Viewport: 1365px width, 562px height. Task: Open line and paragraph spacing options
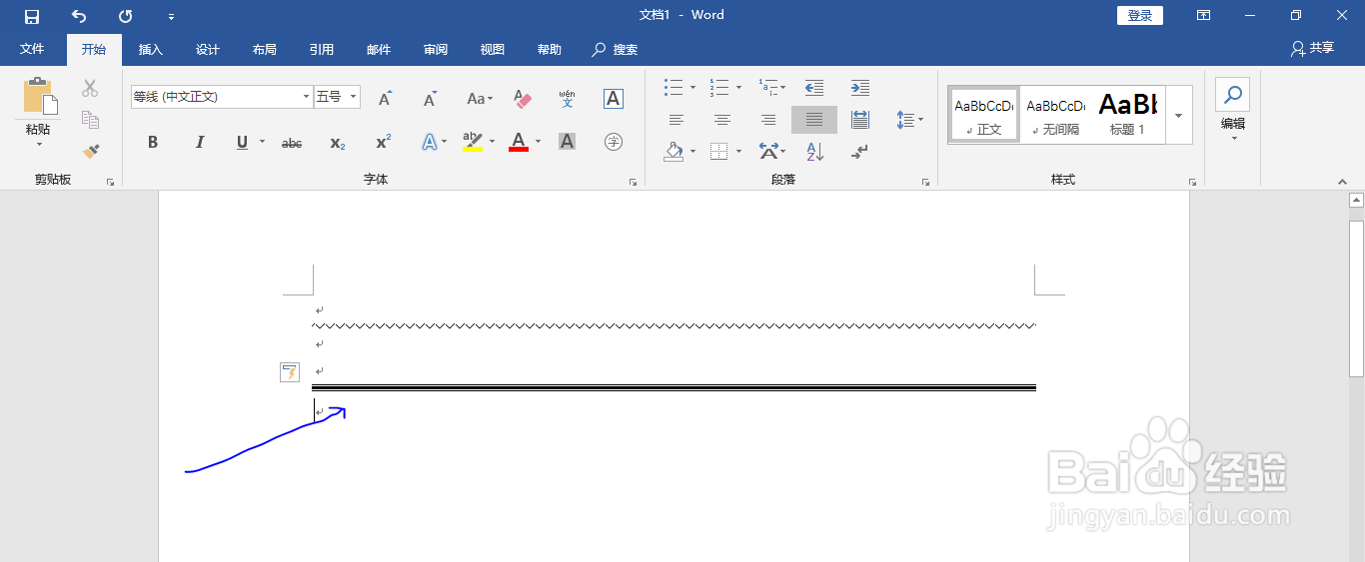pyautogui.click(x=909, y=120)
